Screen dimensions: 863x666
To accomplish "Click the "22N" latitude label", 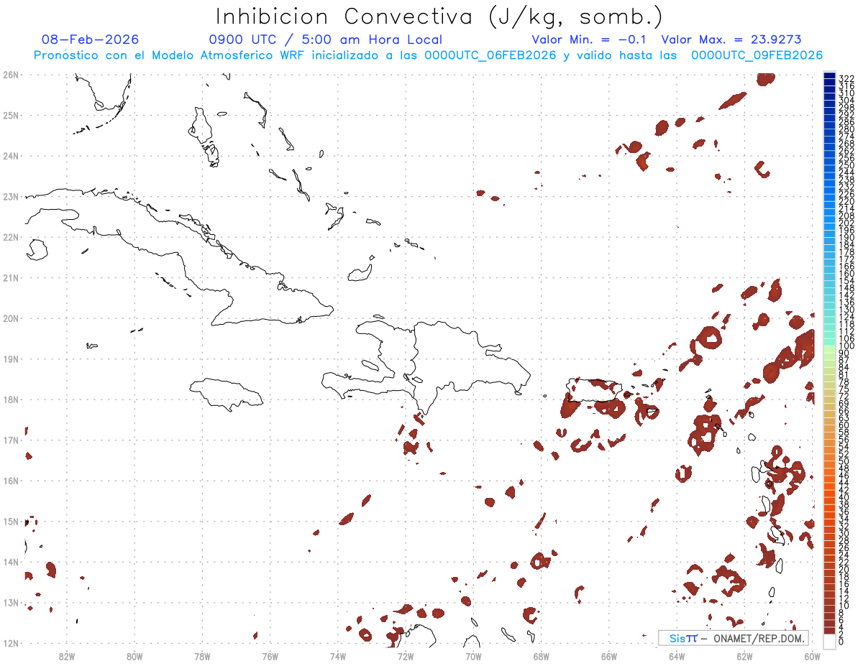I will (x=10, y=237).
